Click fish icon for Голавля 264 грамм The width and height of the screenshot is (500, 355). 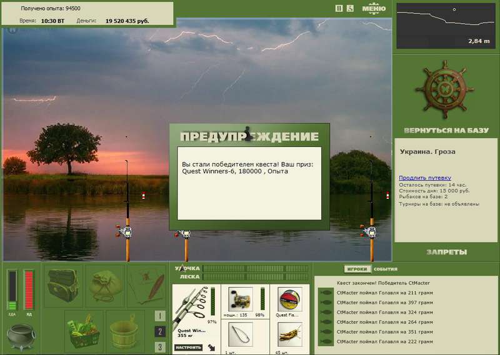point(326,322)
